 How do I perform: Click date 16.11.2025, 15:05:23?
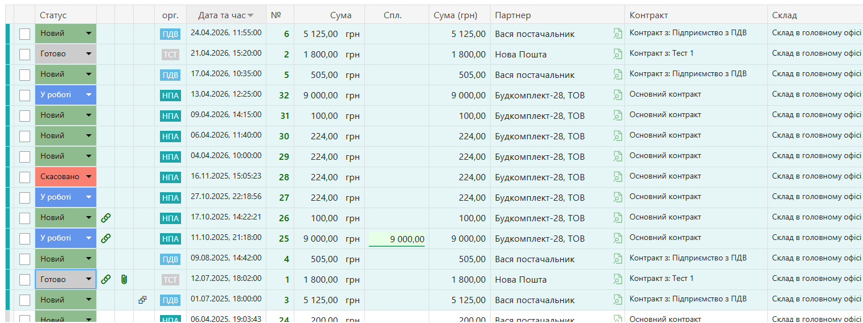pos(226,176)
